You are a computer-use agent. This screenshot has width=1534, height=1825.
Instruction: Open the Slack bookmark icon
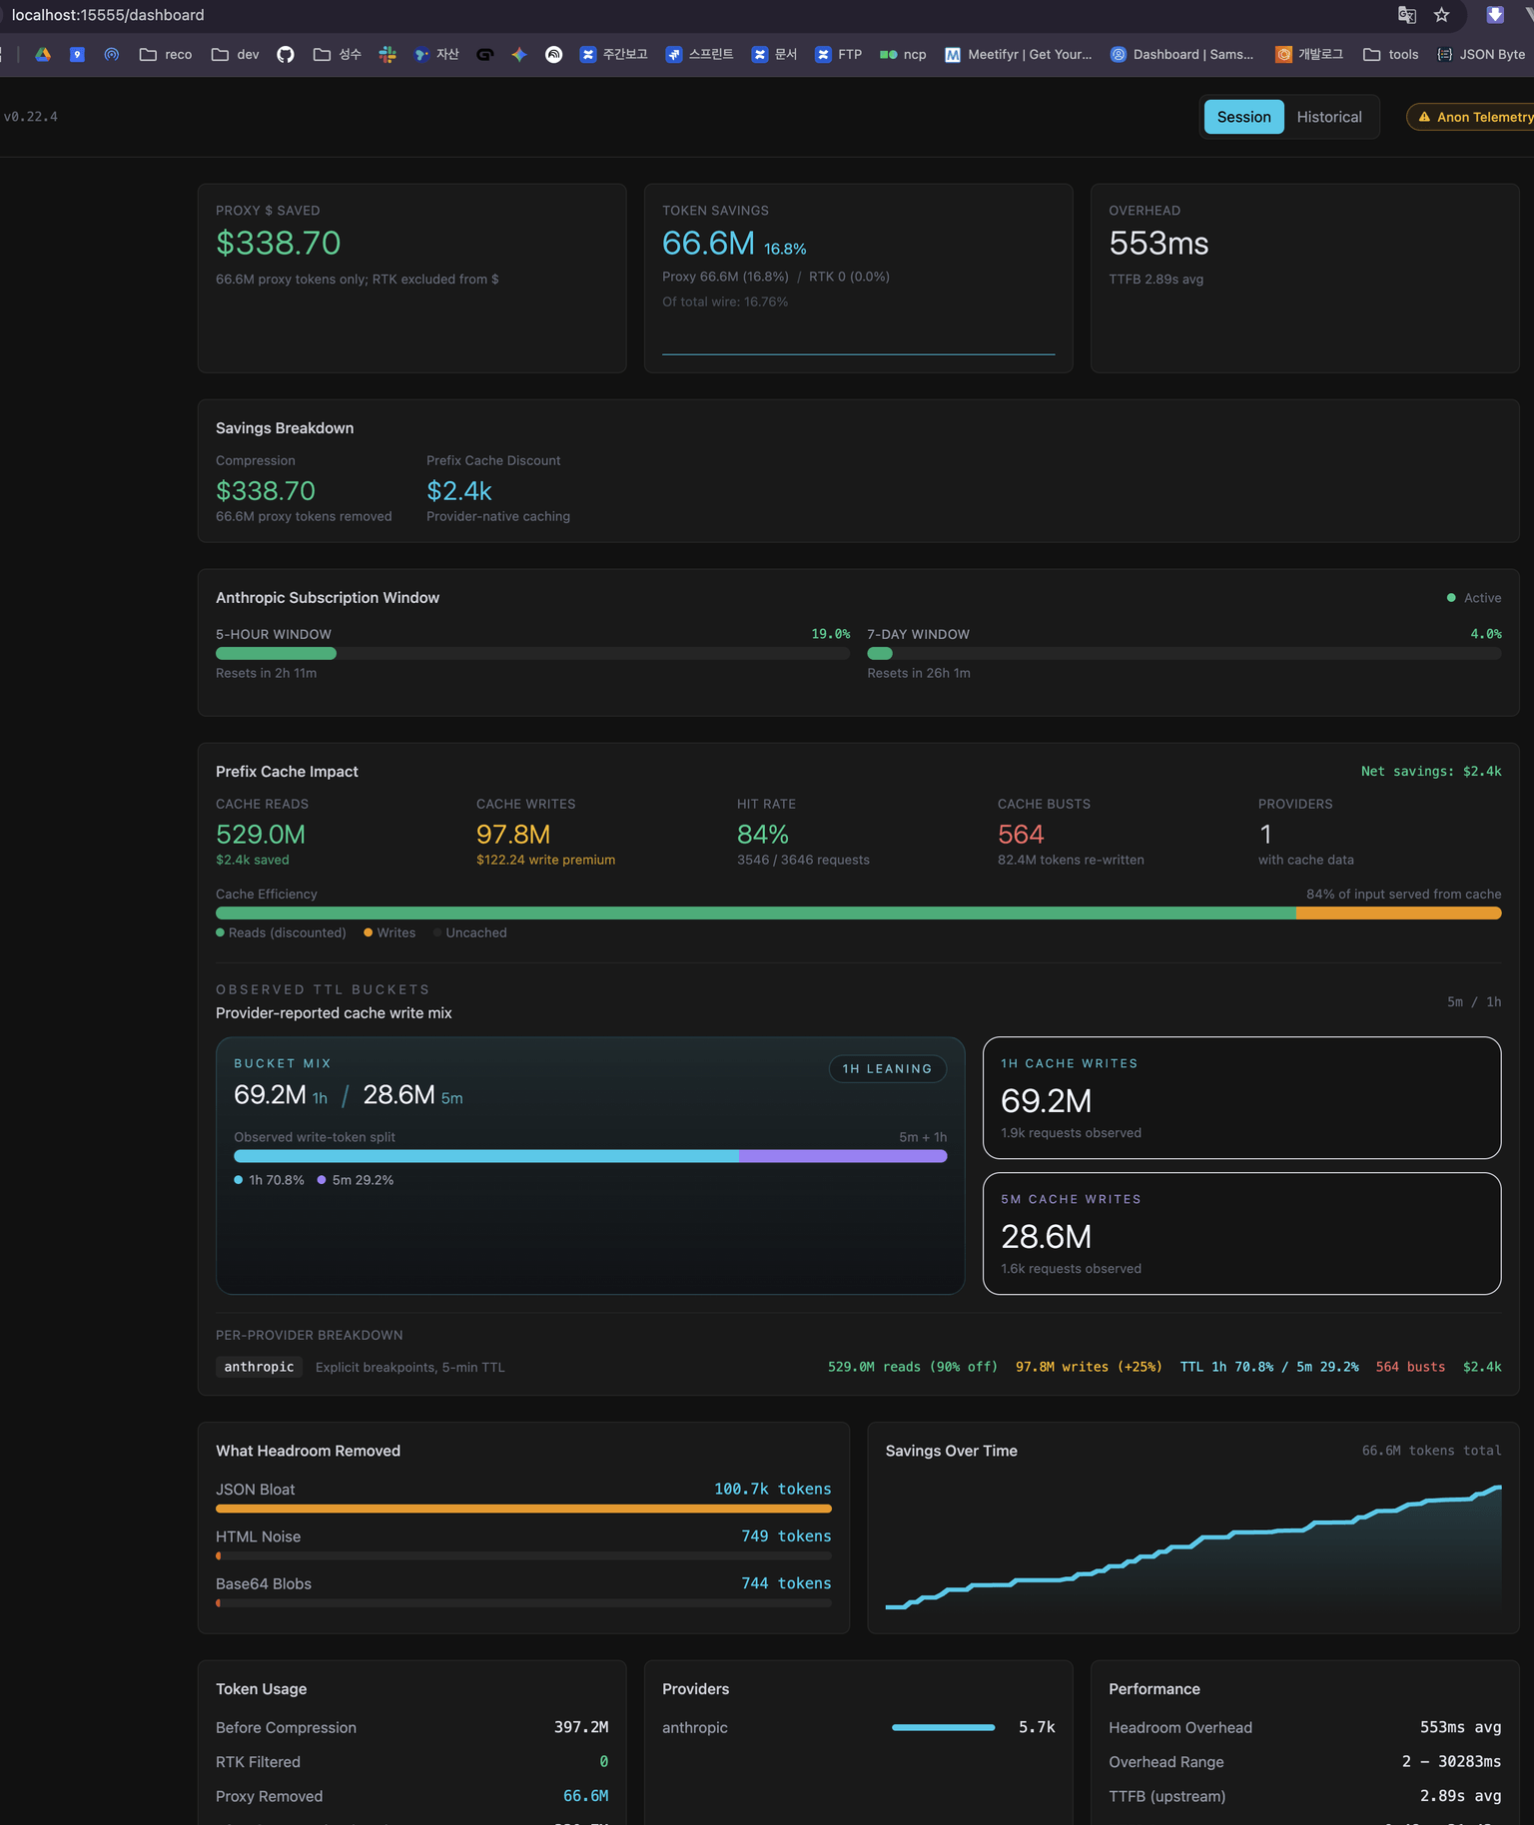point(387,55)
